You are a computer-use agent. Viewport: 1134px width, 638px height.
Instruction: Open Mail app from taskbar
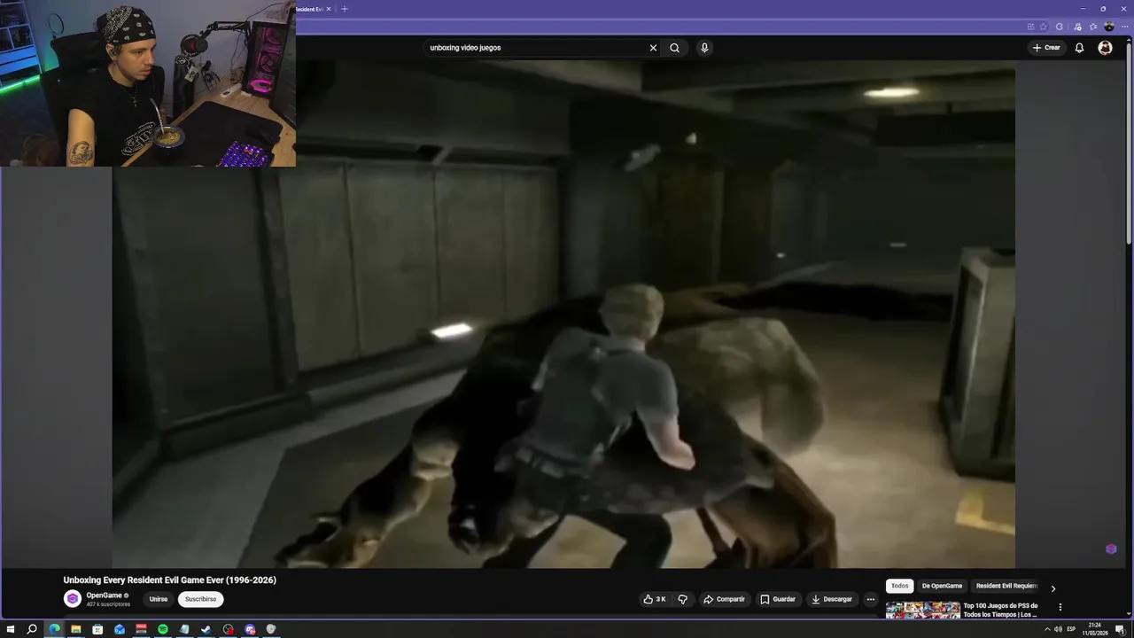pyautogui.click(x=120, y=629)
